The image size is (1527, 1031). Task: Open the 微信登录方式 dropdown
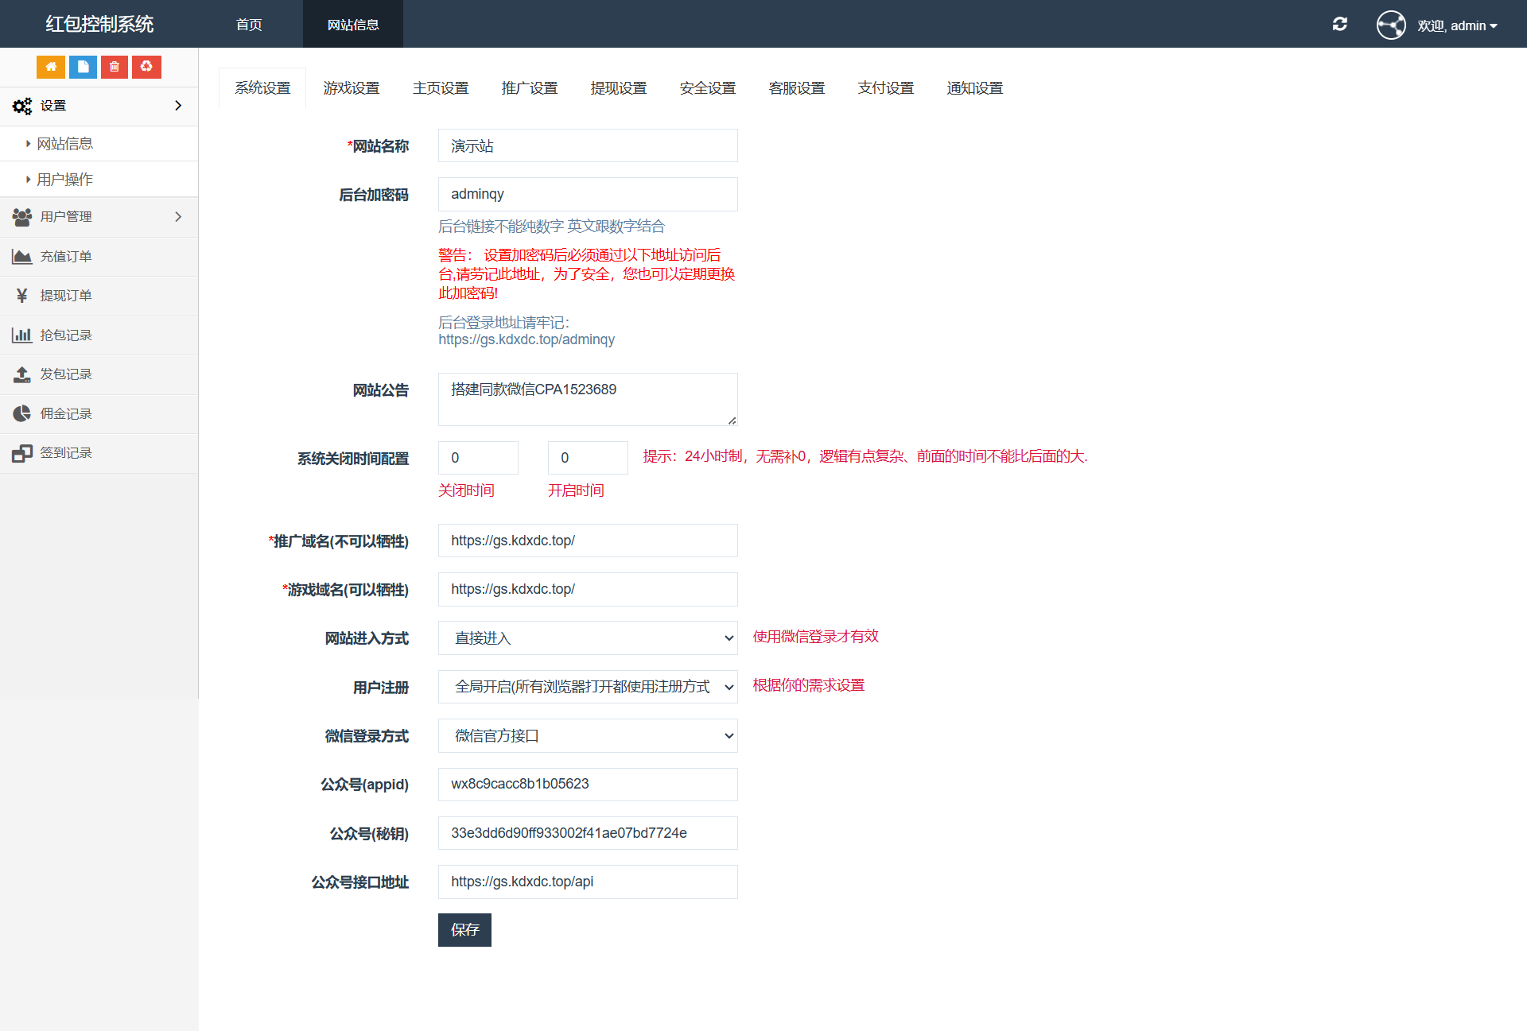588,735
